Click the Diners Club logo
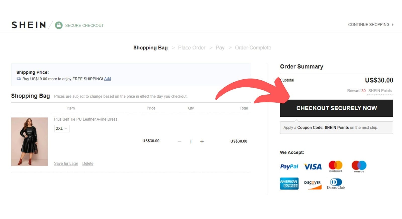The height and width of the screenshot is (219, 402). 336,184
